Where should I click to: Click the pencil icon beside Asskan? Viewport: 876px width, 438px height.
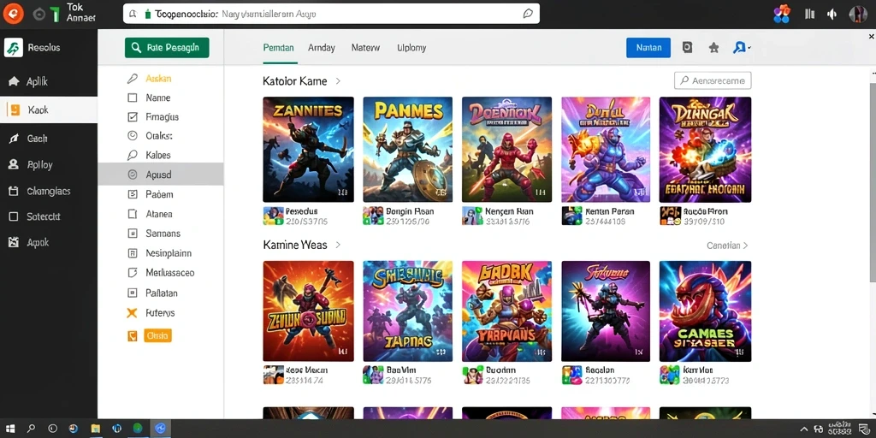pyautogui.click(x=133, y=79)
